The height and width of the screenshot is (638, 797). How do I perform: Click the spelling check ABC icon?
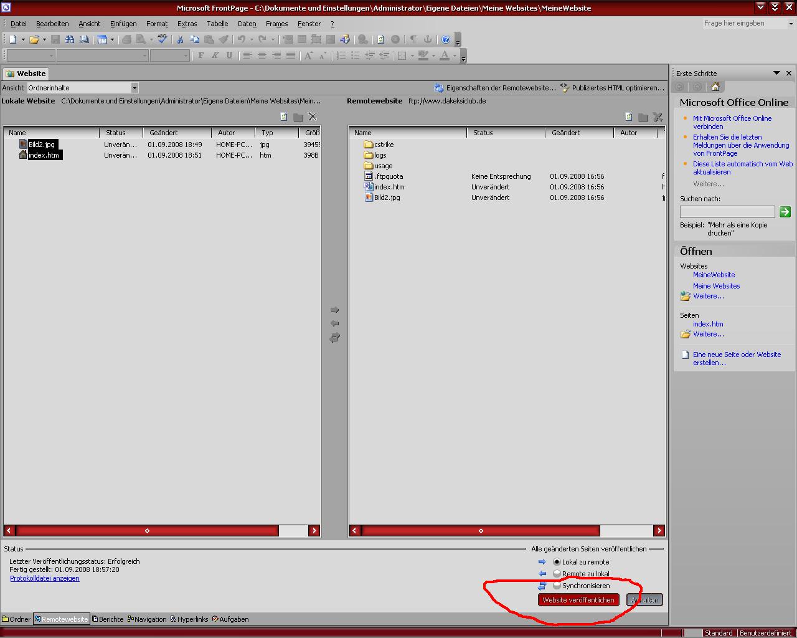point(163,39)
